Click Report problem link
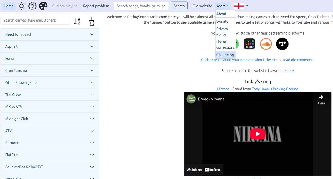333x179 pixels. (96, 6)
